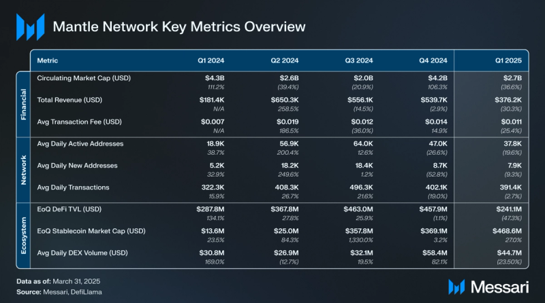The width and height of the screenshot is (545, 303).
Task: Click the Source: Messari, DefiLlama text
Action: coord(59,290)
